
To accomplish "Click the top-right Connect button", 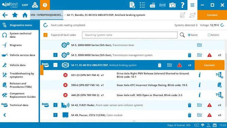I will [212, 15].
